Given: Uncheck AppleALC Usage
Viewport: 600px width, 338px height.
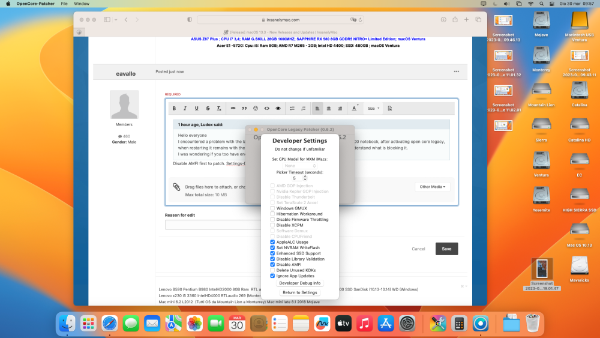Looking at the screenshot, I should 272,242.
